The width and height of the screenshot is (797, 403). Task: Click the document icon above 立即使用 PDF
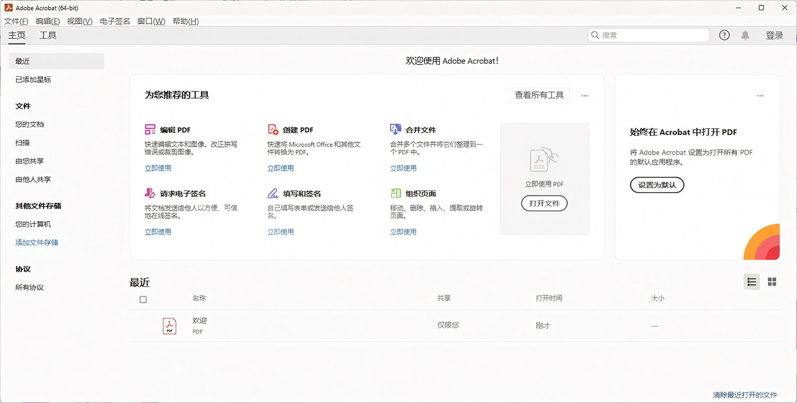pos(544,159)
